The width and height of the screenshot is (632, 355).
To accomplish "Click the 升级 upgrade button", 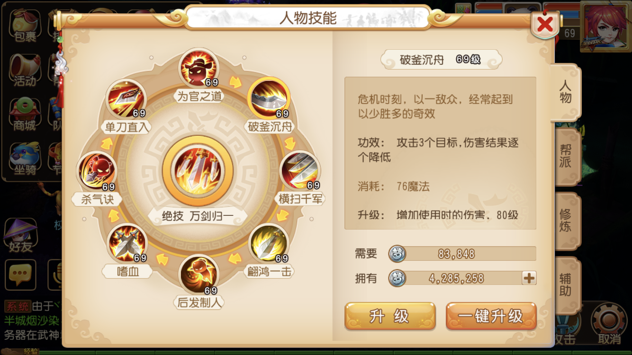I will (x=390, y=316).
